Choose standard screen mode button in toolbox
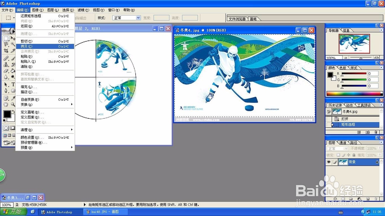The width and height of the screenshot is (385, 216). 5,135
